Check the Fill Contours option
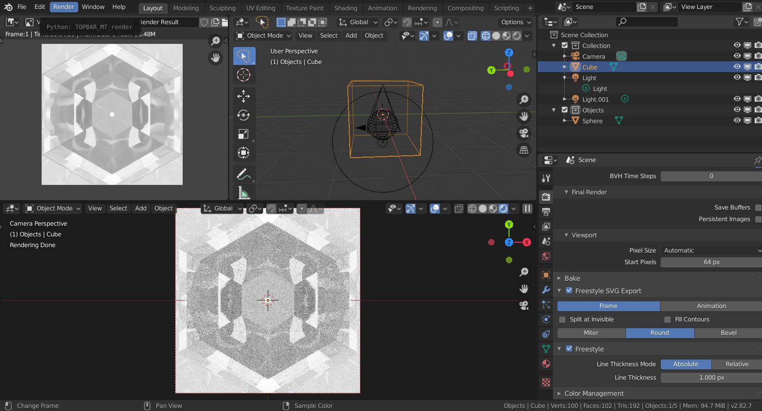This screenshot has height=411, width=762. 668,319
